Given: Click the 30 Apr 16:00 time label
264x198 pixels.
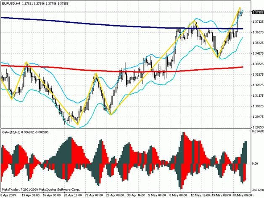Looking at the screenshot, I should point(136,195).
